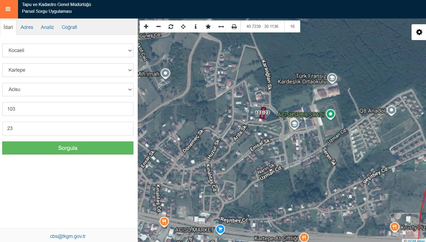Image resolution: width=426 pixels, height=242 pixels.
Task: Open the parcel info tool
Action: [x=195, y=26]
